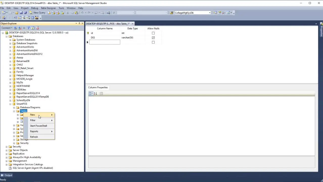Click Refresh in the context menu
The image size is (323, 182).
click(x=39, y=137)
